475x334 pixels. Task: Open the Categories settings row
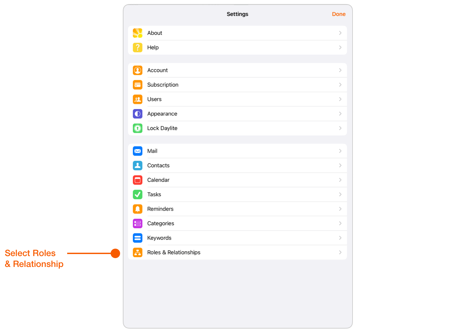(x=237, y=224)
